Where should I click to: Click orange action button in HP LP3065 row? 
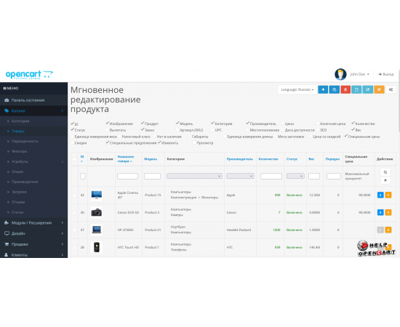(x=388, y=230)
